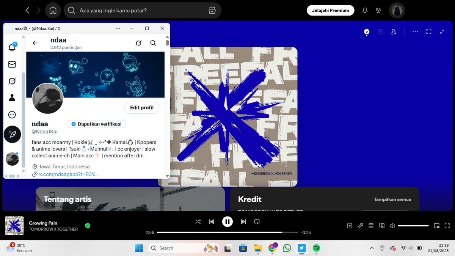Show hidden system tray icons
Image resolution: width=455 pixels, height=256 pixels.
pos(371,248)
